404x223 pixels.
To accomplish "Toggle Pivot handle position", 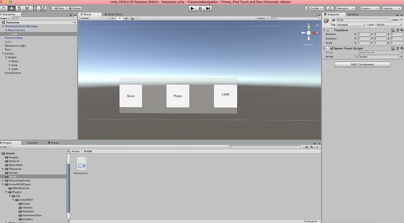I will 59,8.
